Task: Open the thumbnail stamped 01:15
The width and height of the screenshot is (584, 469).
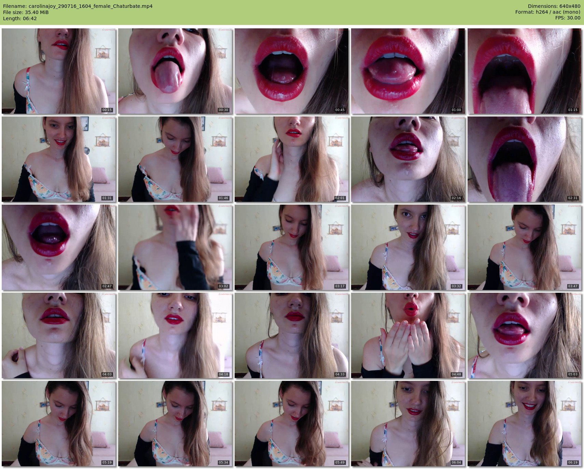Action: (525, 71)
